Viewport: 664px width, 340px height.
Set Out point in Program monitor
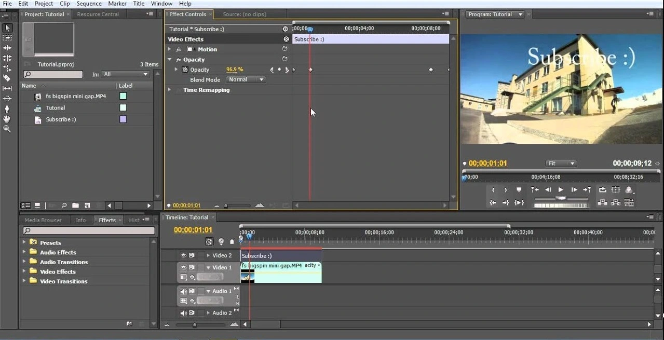pyautogui.click(x=506, y=190)
